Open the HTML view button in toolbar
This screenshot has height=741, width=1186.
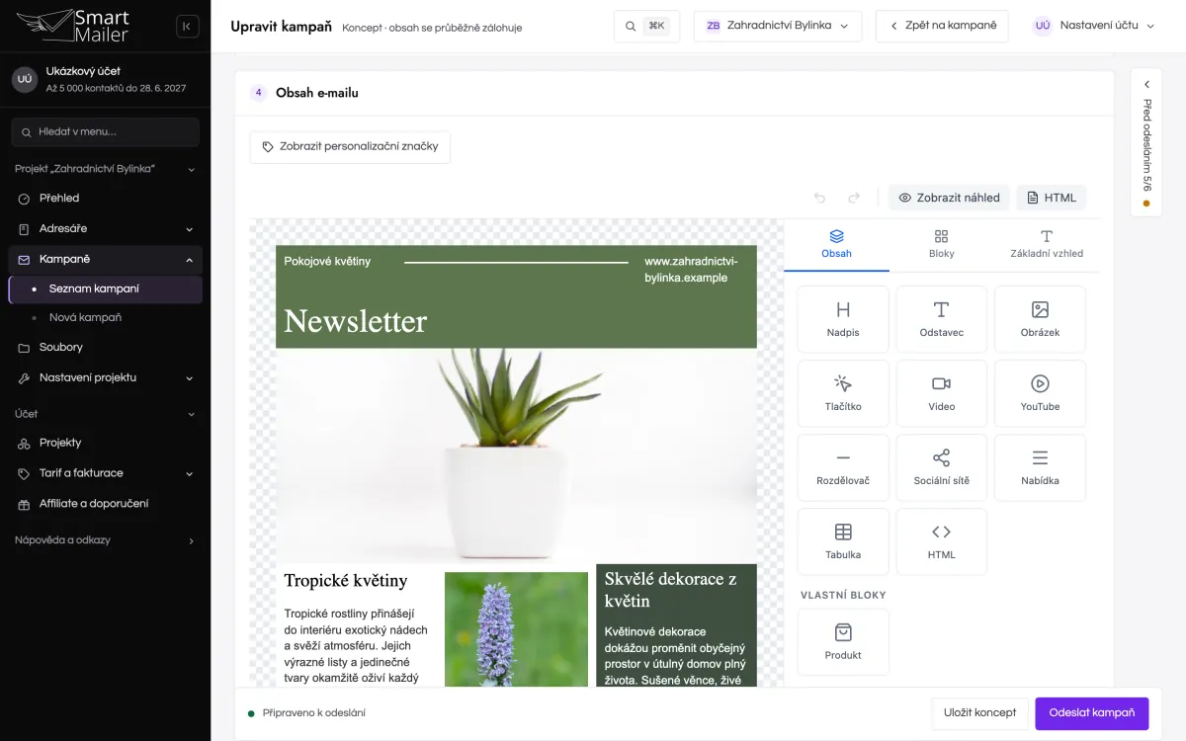coord(1052,198)
